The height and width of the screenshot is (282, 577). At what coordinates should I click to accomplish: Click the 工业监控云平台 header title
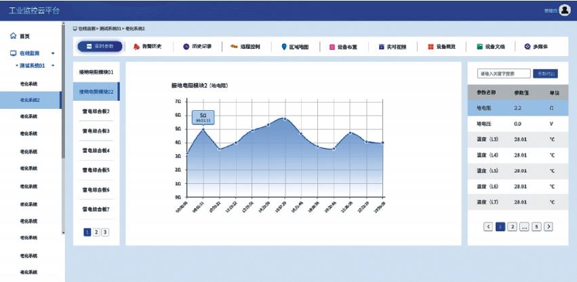tap(34, 10)
